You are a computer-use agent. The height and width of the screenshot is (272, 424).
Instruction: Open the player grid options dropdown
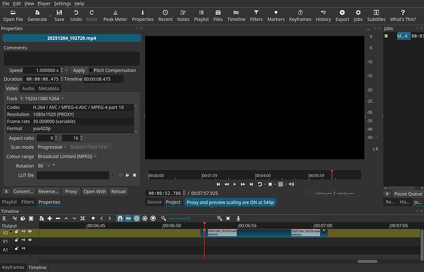(286, 184)
